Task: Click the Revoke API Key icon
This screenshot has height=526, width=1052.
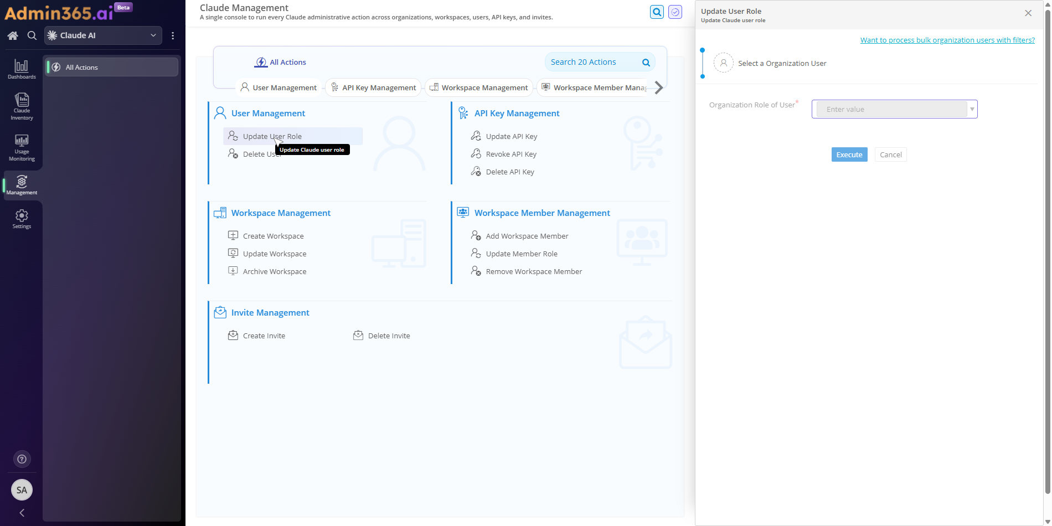Action: (x=476, y=153)
